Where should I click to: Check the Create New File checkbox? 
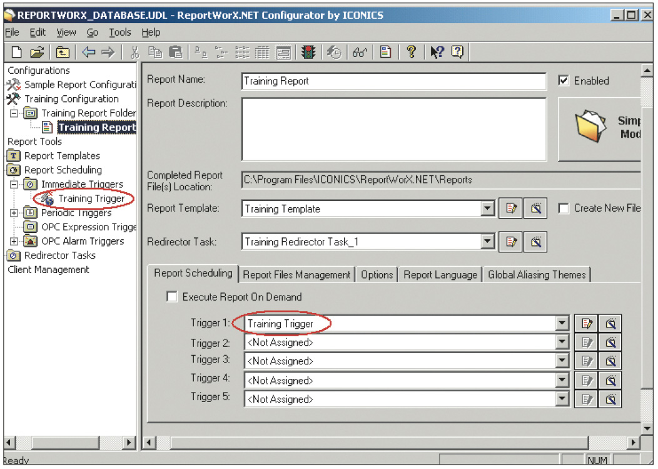[564, 209]
